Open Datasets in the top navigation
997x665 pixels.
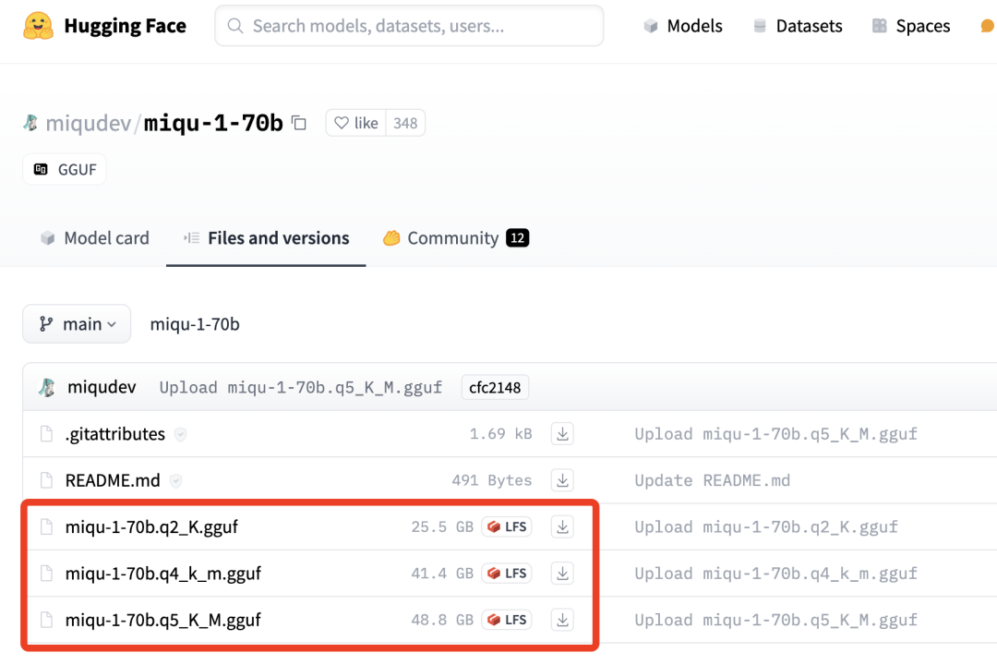coord(798,26)
